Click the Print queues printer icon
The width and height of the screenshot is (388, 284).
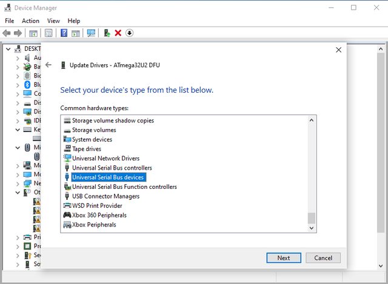[x=27, y=237]
